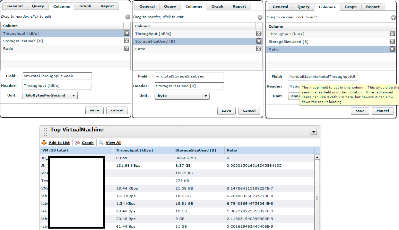
Task: Remove Throughput column in right panel
Action: tap(392, 34)
